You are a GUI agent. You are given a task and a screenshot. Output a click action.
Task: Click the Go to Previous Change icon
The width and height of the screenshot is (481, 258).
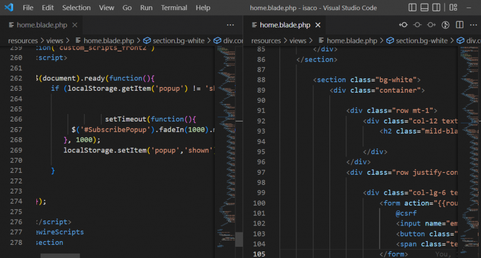[404, 25]
